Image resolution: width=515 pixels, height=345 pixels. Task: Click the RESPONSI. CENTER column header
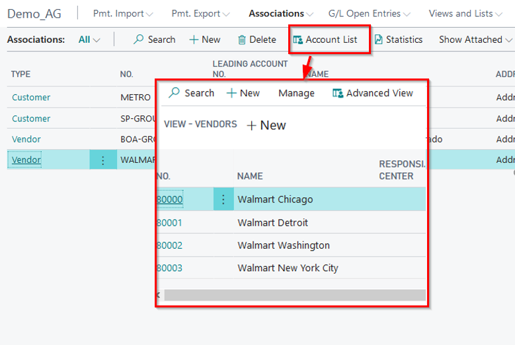click(402, 170)
